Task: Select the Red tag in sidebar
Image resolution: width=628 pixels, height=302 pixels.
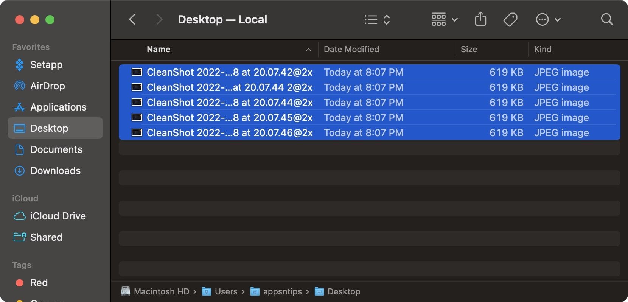Action: pos(39,283)
